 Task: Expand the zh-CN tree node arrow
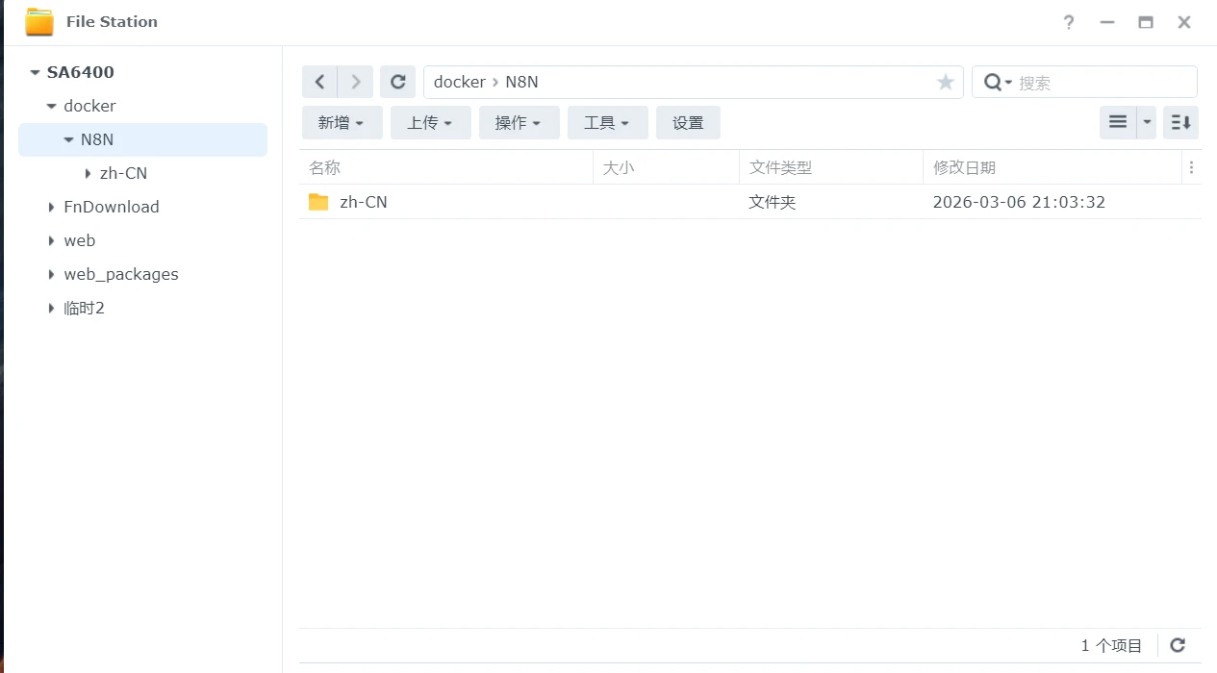(x=88, y=173)
